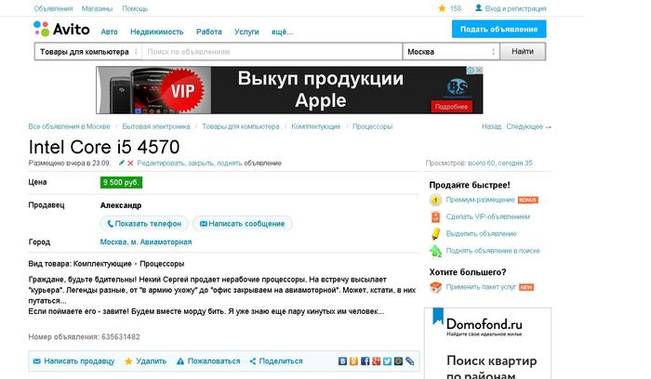
Task: Share via Moy Mir icon
Action: click(x=399, y=361)
